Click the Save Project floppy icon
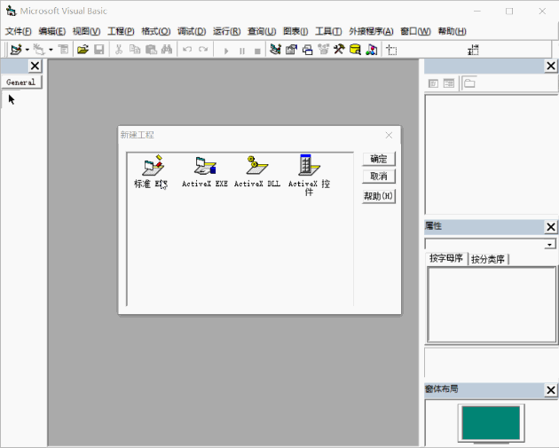Viewport: 559px width, 448px height. (98, 50)
